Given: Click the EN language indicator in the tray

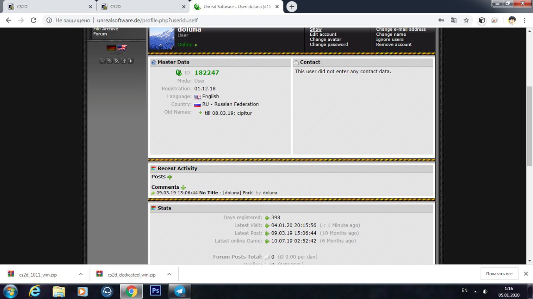Looking at the screenshot, I should pos(464,290).
